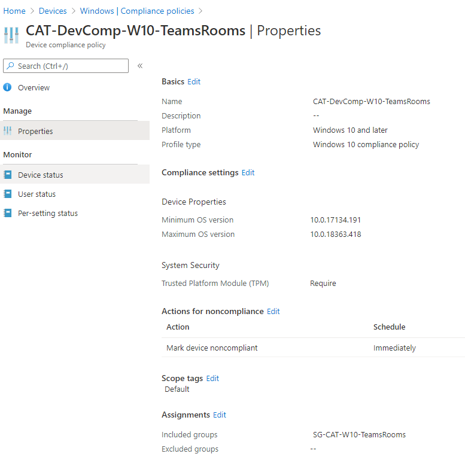Open the Overview menu item

click(x=34, y=87)
